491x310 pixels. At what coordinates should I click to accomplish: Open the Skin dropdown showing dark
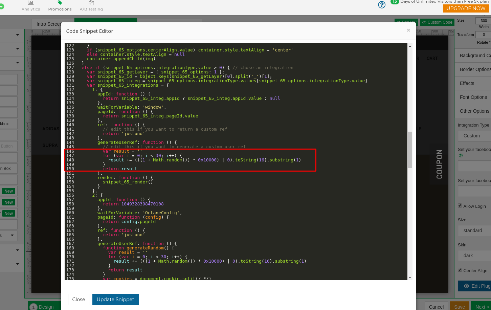point(474,256)
